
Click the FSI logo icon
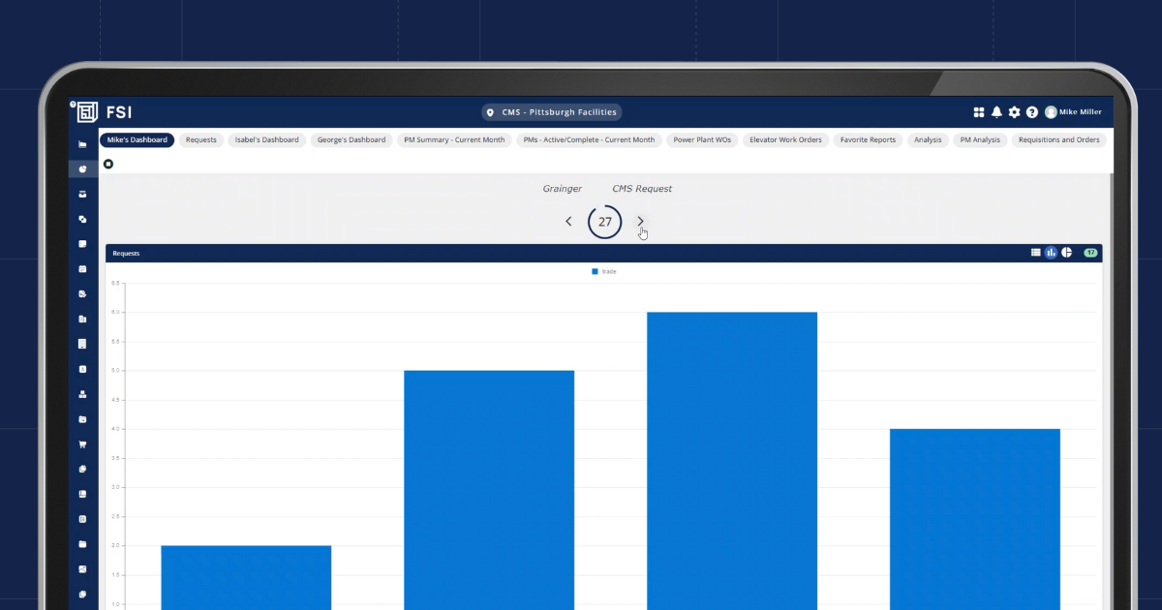pyautogui.click(x=87, y=112)
